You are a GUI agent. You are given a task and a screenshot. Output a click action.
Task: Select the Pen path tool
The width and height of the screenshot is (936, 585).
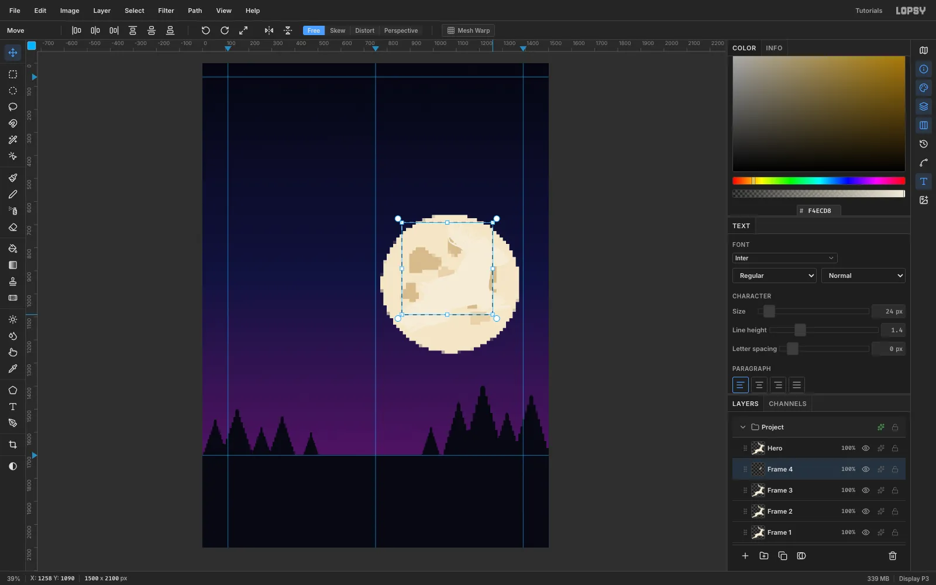point(12,423)
